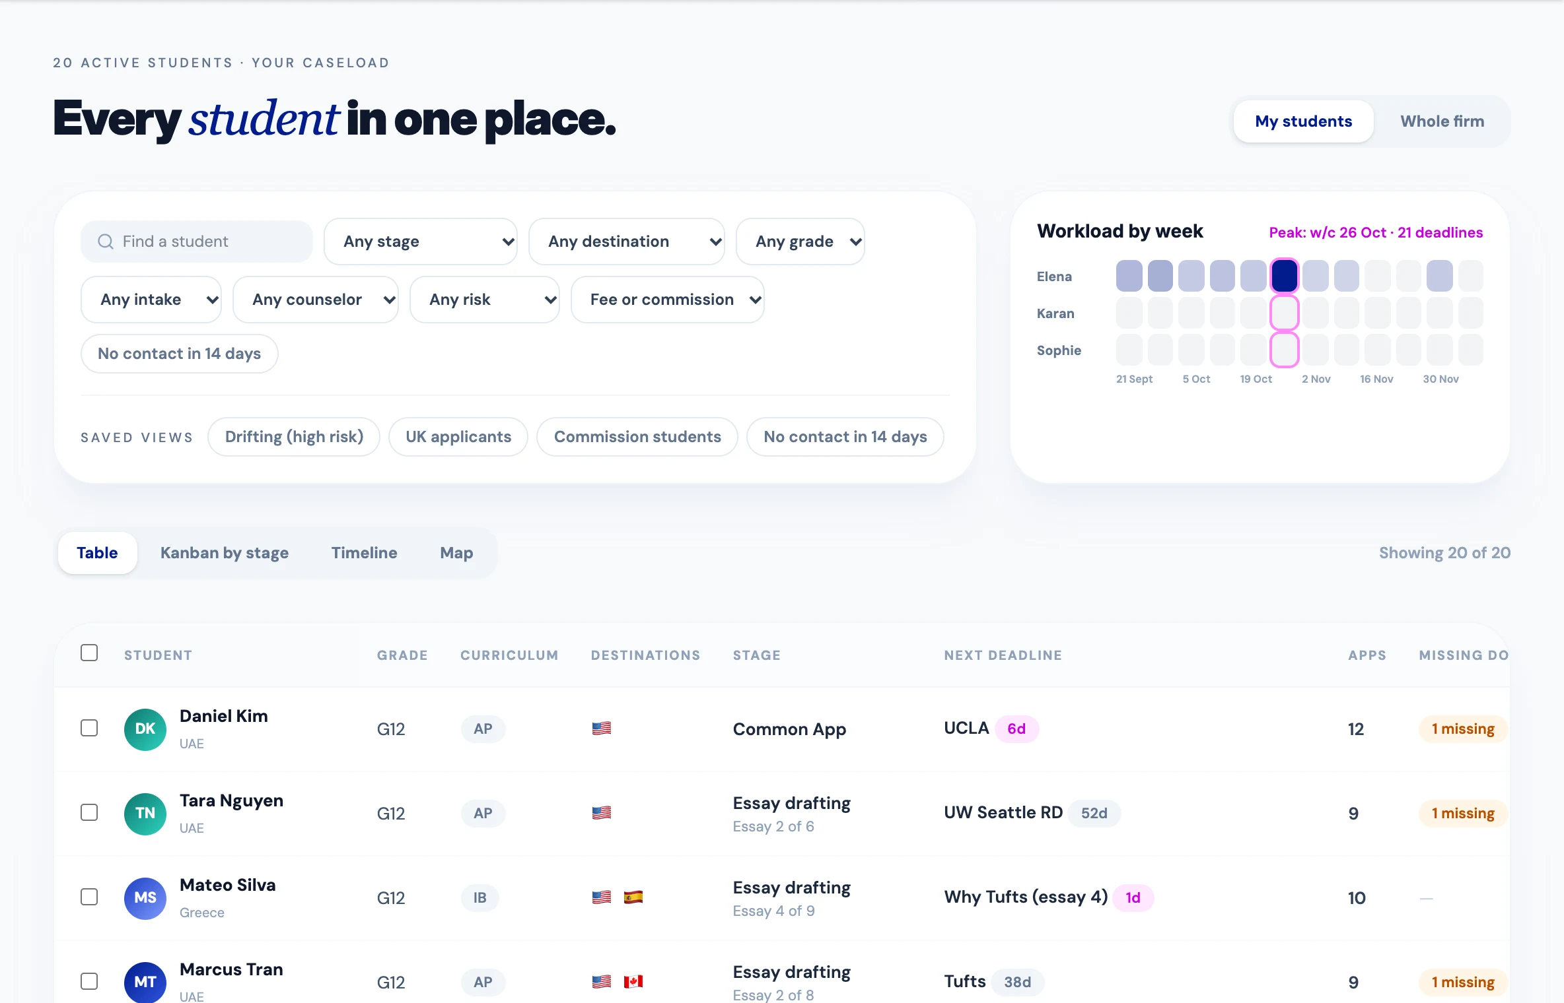The width and height of the screenshot is (1564, 1003).
Task: Expand the Any grade dropdown
Action: 800,242
